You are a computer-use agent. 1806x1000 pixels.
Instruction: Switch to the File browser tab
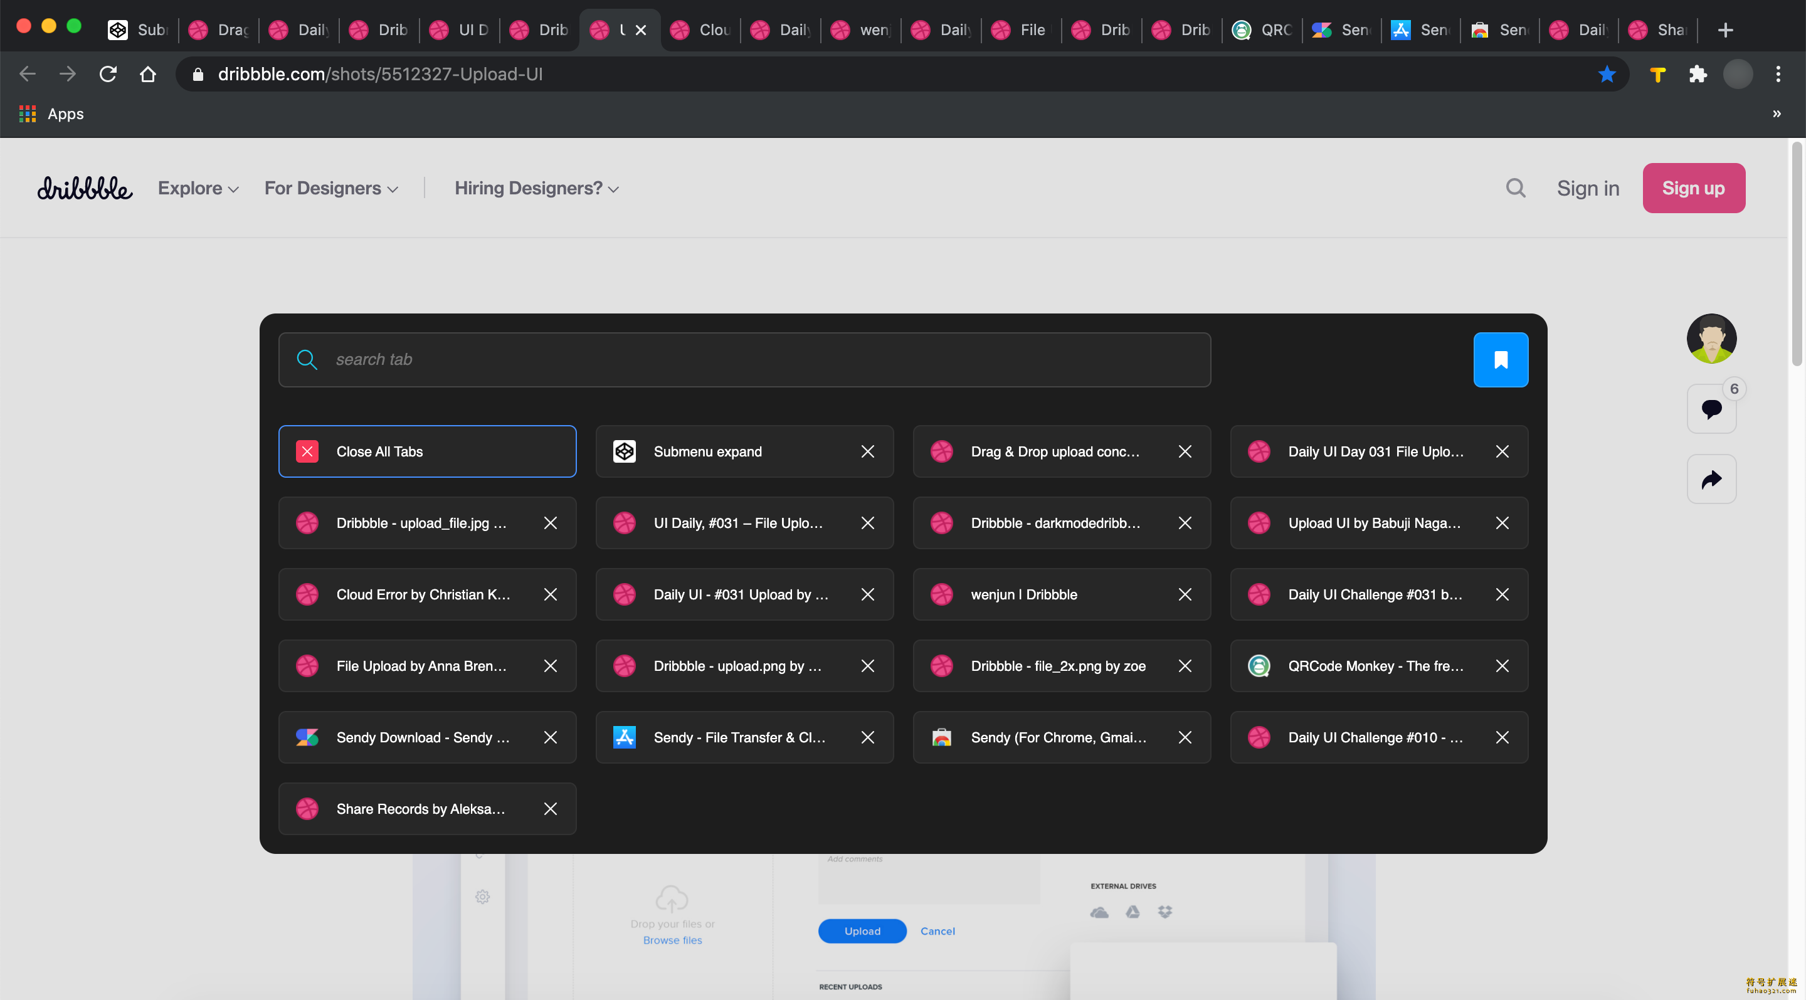coord(1022,29)
